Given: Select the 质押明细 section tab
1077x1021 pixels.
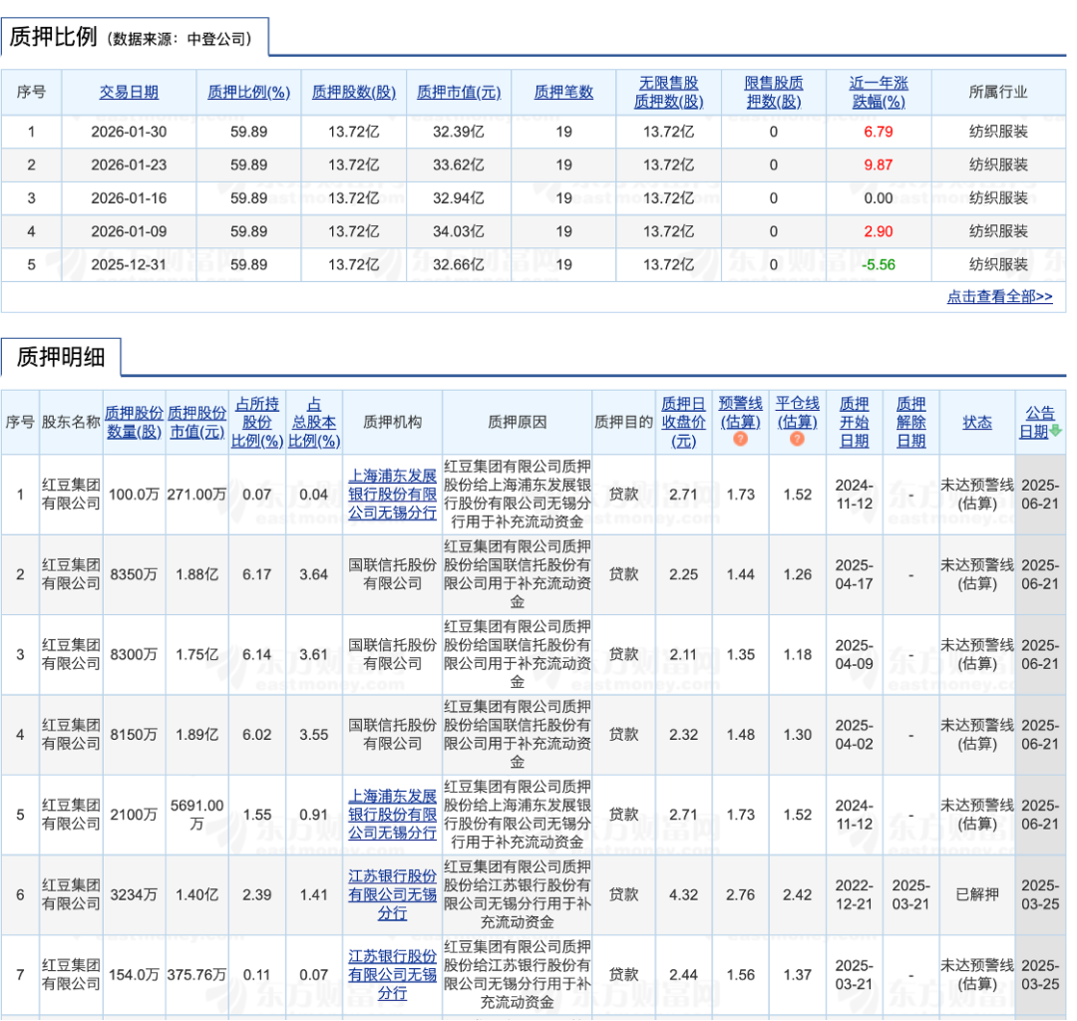Looking at the screenshot, I should (60, 357).
